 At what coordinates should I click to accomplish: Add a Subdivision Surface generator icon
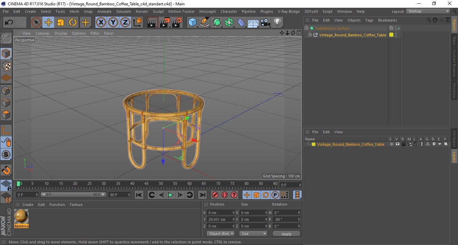[x=217, y=23]
